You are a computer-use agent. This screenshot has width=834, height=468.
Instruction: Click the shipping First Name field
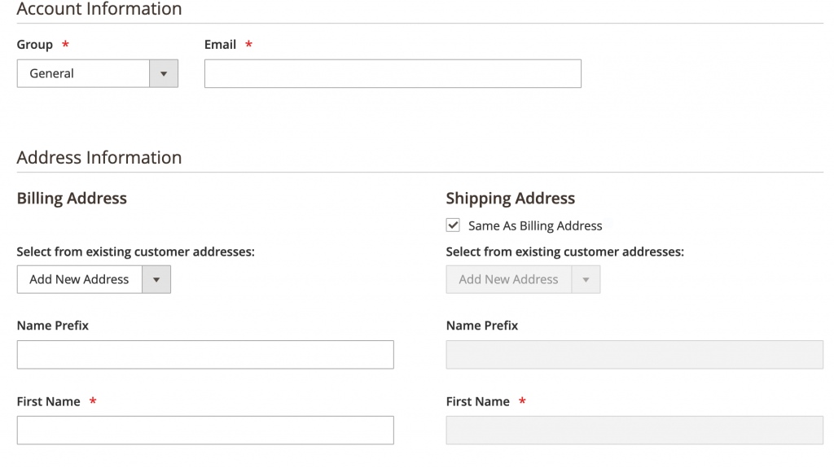tap(634, 431)
